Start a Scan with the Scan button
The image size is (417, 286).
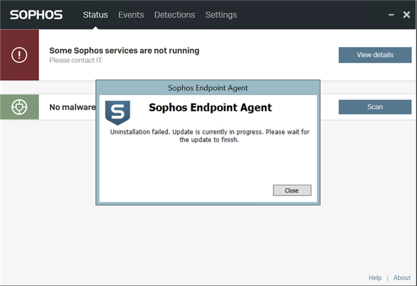[x=375, y=107]
